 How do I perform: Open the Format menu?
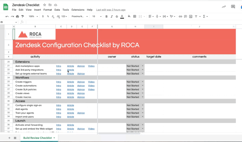47,10
